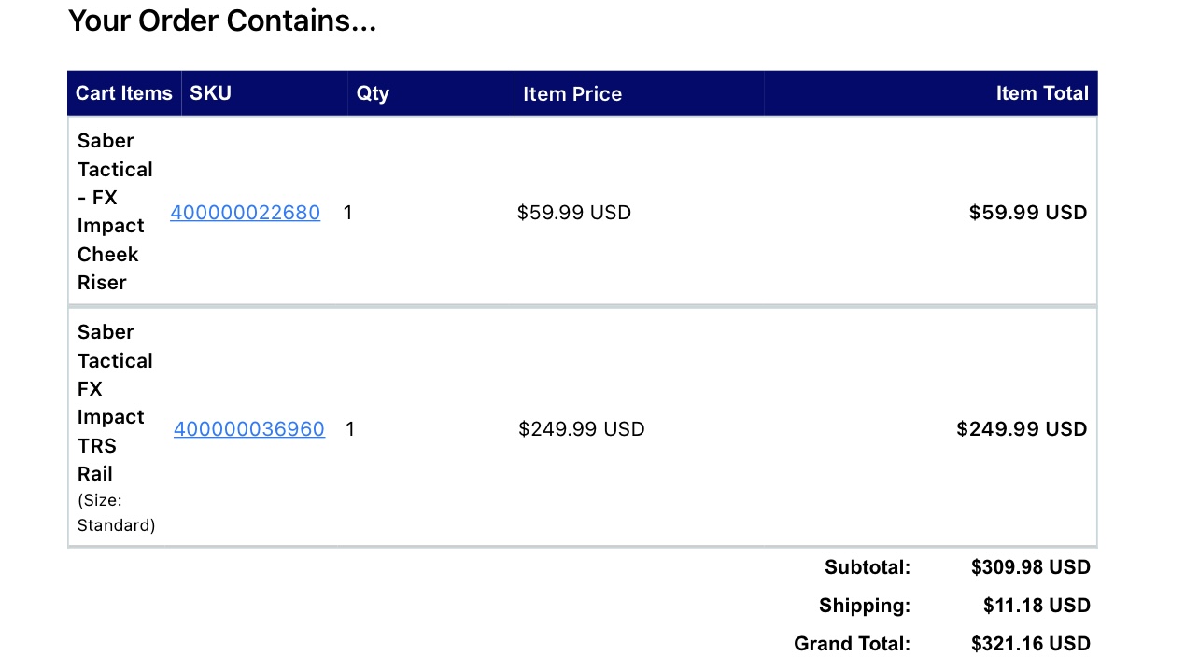This screenshot has height=670, width=1199.
Task: Click the $59.99 USD item price
Action: click(x=574, y=213)
